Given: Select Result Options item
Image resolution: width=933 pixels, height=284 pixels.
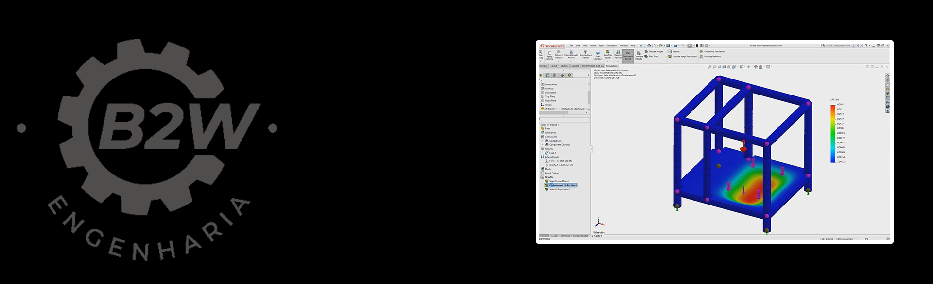Looking at the screenshot, I should pos(550,173).
